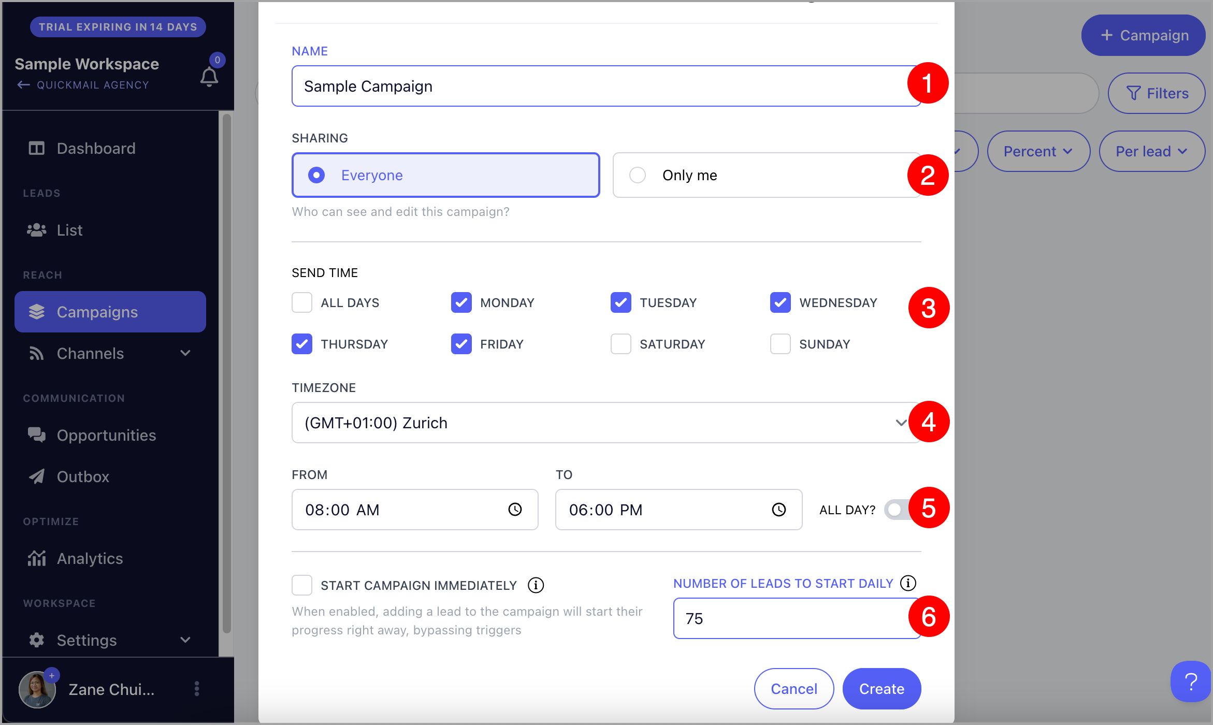Uncheck the FRIDAY checkbox
1213x725 pixels.
[x=461, y=344]
